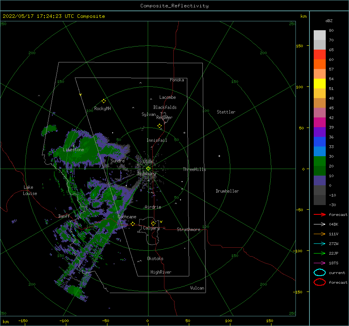Click the dBZ legend heading
The image size is (349, 326).
click(x=329, y=21)
